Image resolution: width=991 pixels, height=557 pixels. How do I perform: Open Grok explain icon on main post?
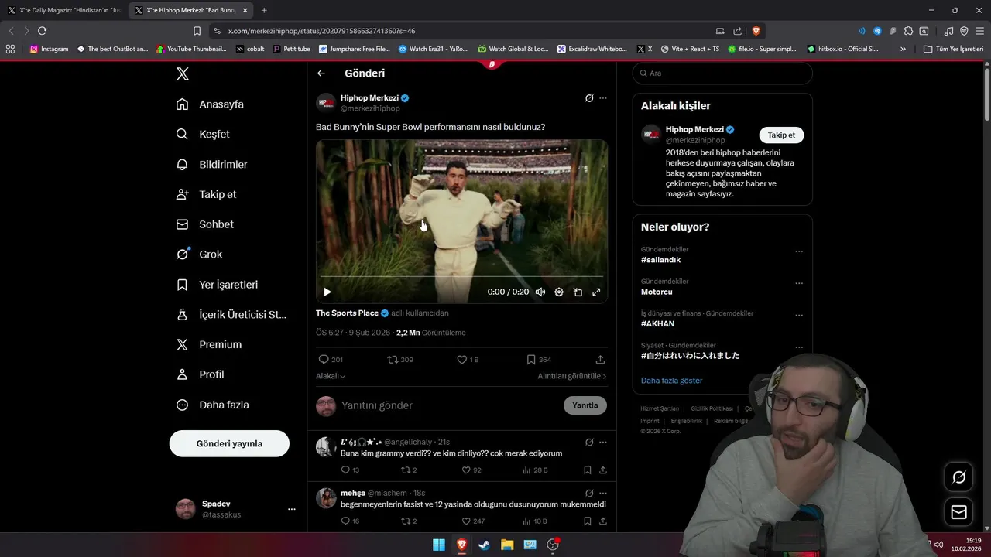(x=589, y=98)
